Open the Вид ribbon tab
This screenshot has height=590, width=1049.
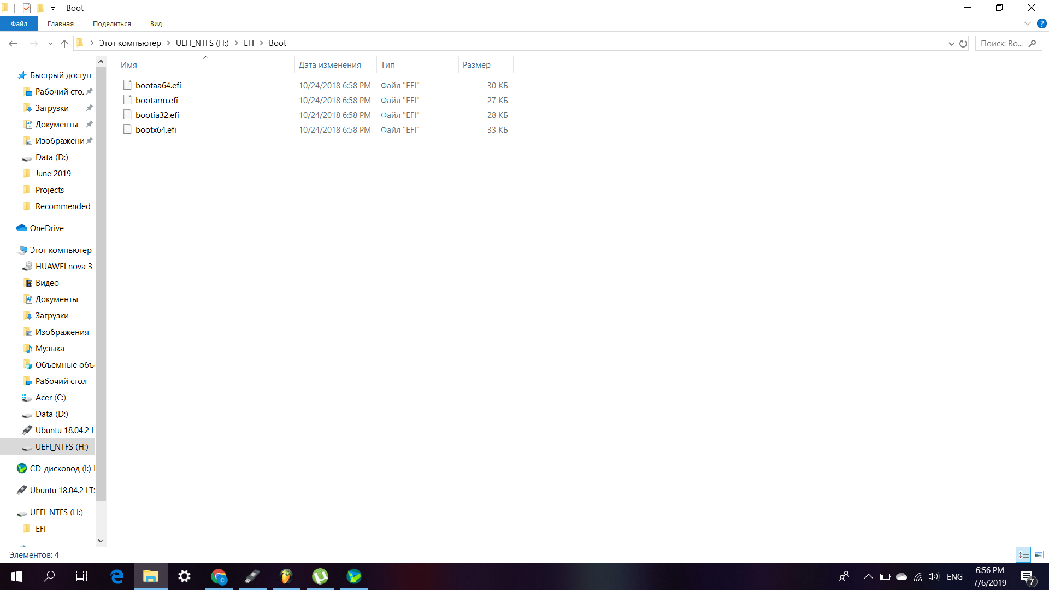coord(156,23)
